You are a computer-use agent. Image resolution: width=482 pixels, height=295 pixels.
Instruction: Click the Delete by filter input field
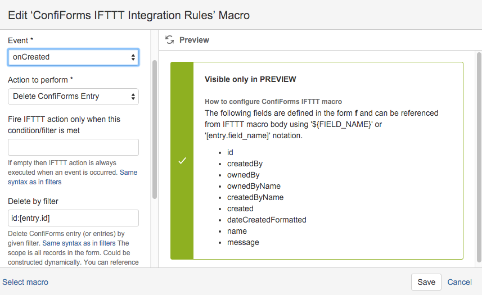pyautogui.click(x=73, y=218)
